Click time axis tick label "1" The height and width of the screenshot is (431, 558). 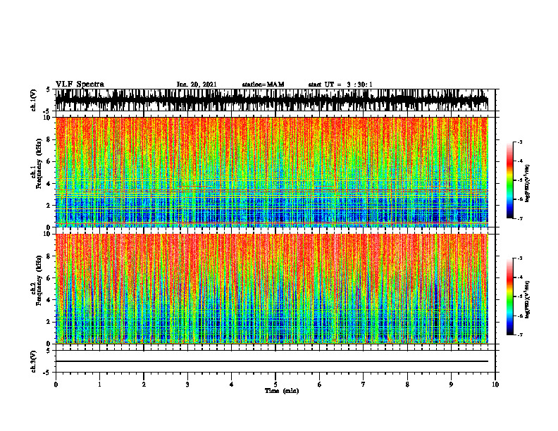99,385
